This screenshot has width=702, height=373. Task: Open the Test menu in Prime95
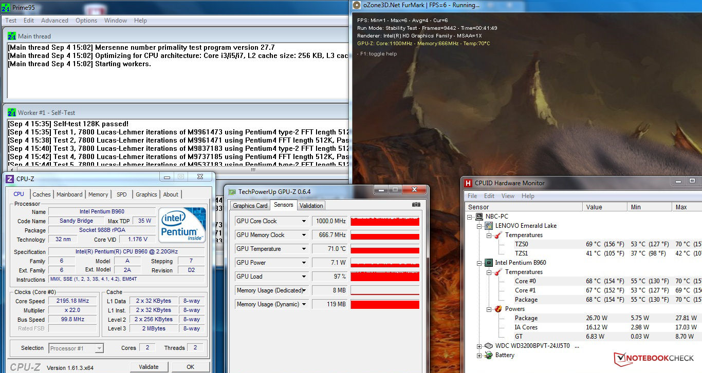tap(11, 21)
